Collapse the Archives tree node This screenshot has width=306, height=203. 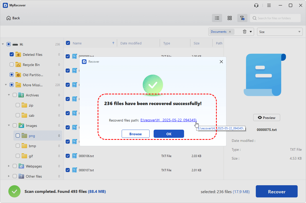point(9,95)
